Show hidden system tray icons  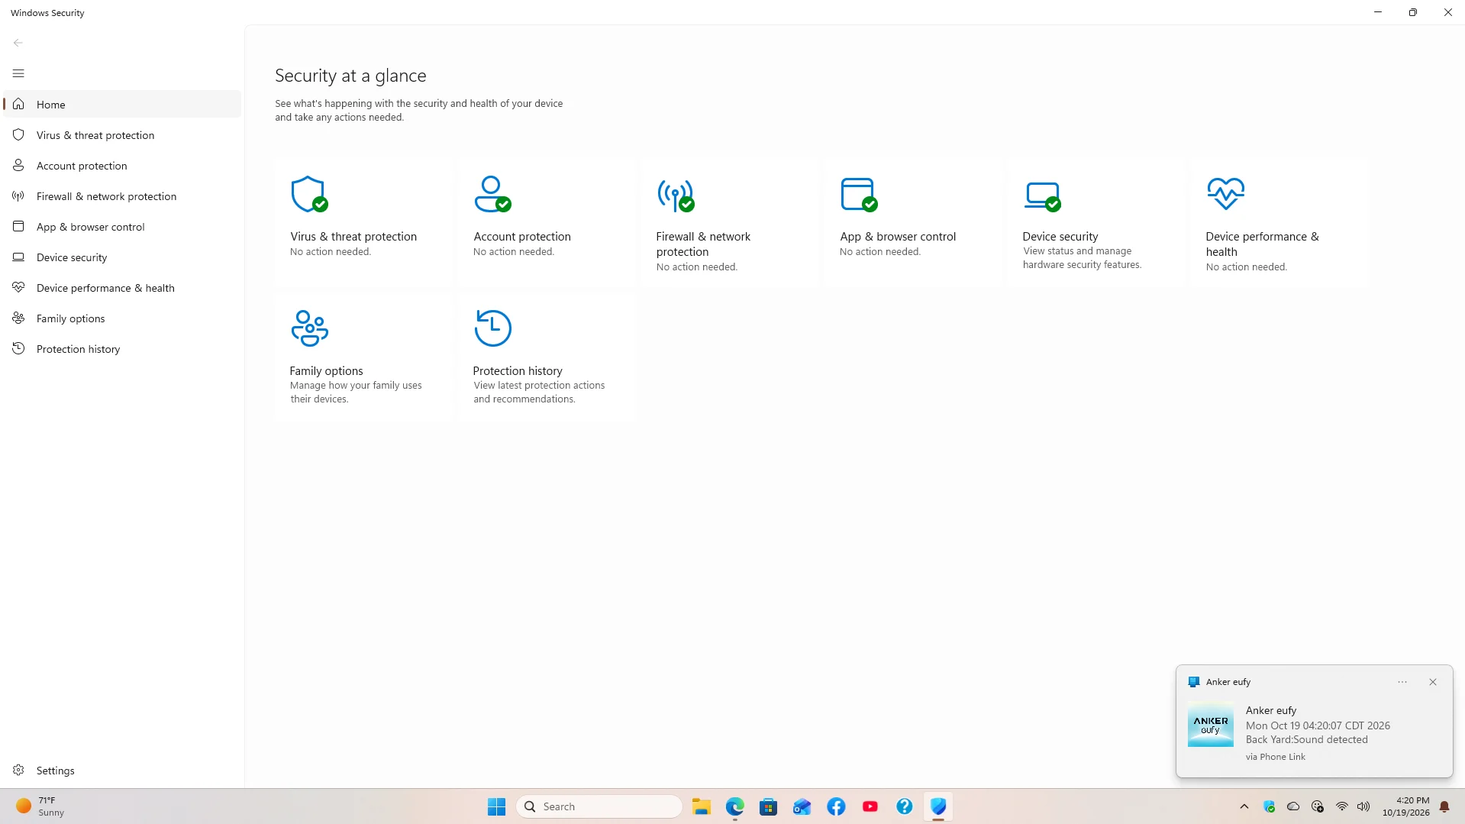coord(1244,806)
